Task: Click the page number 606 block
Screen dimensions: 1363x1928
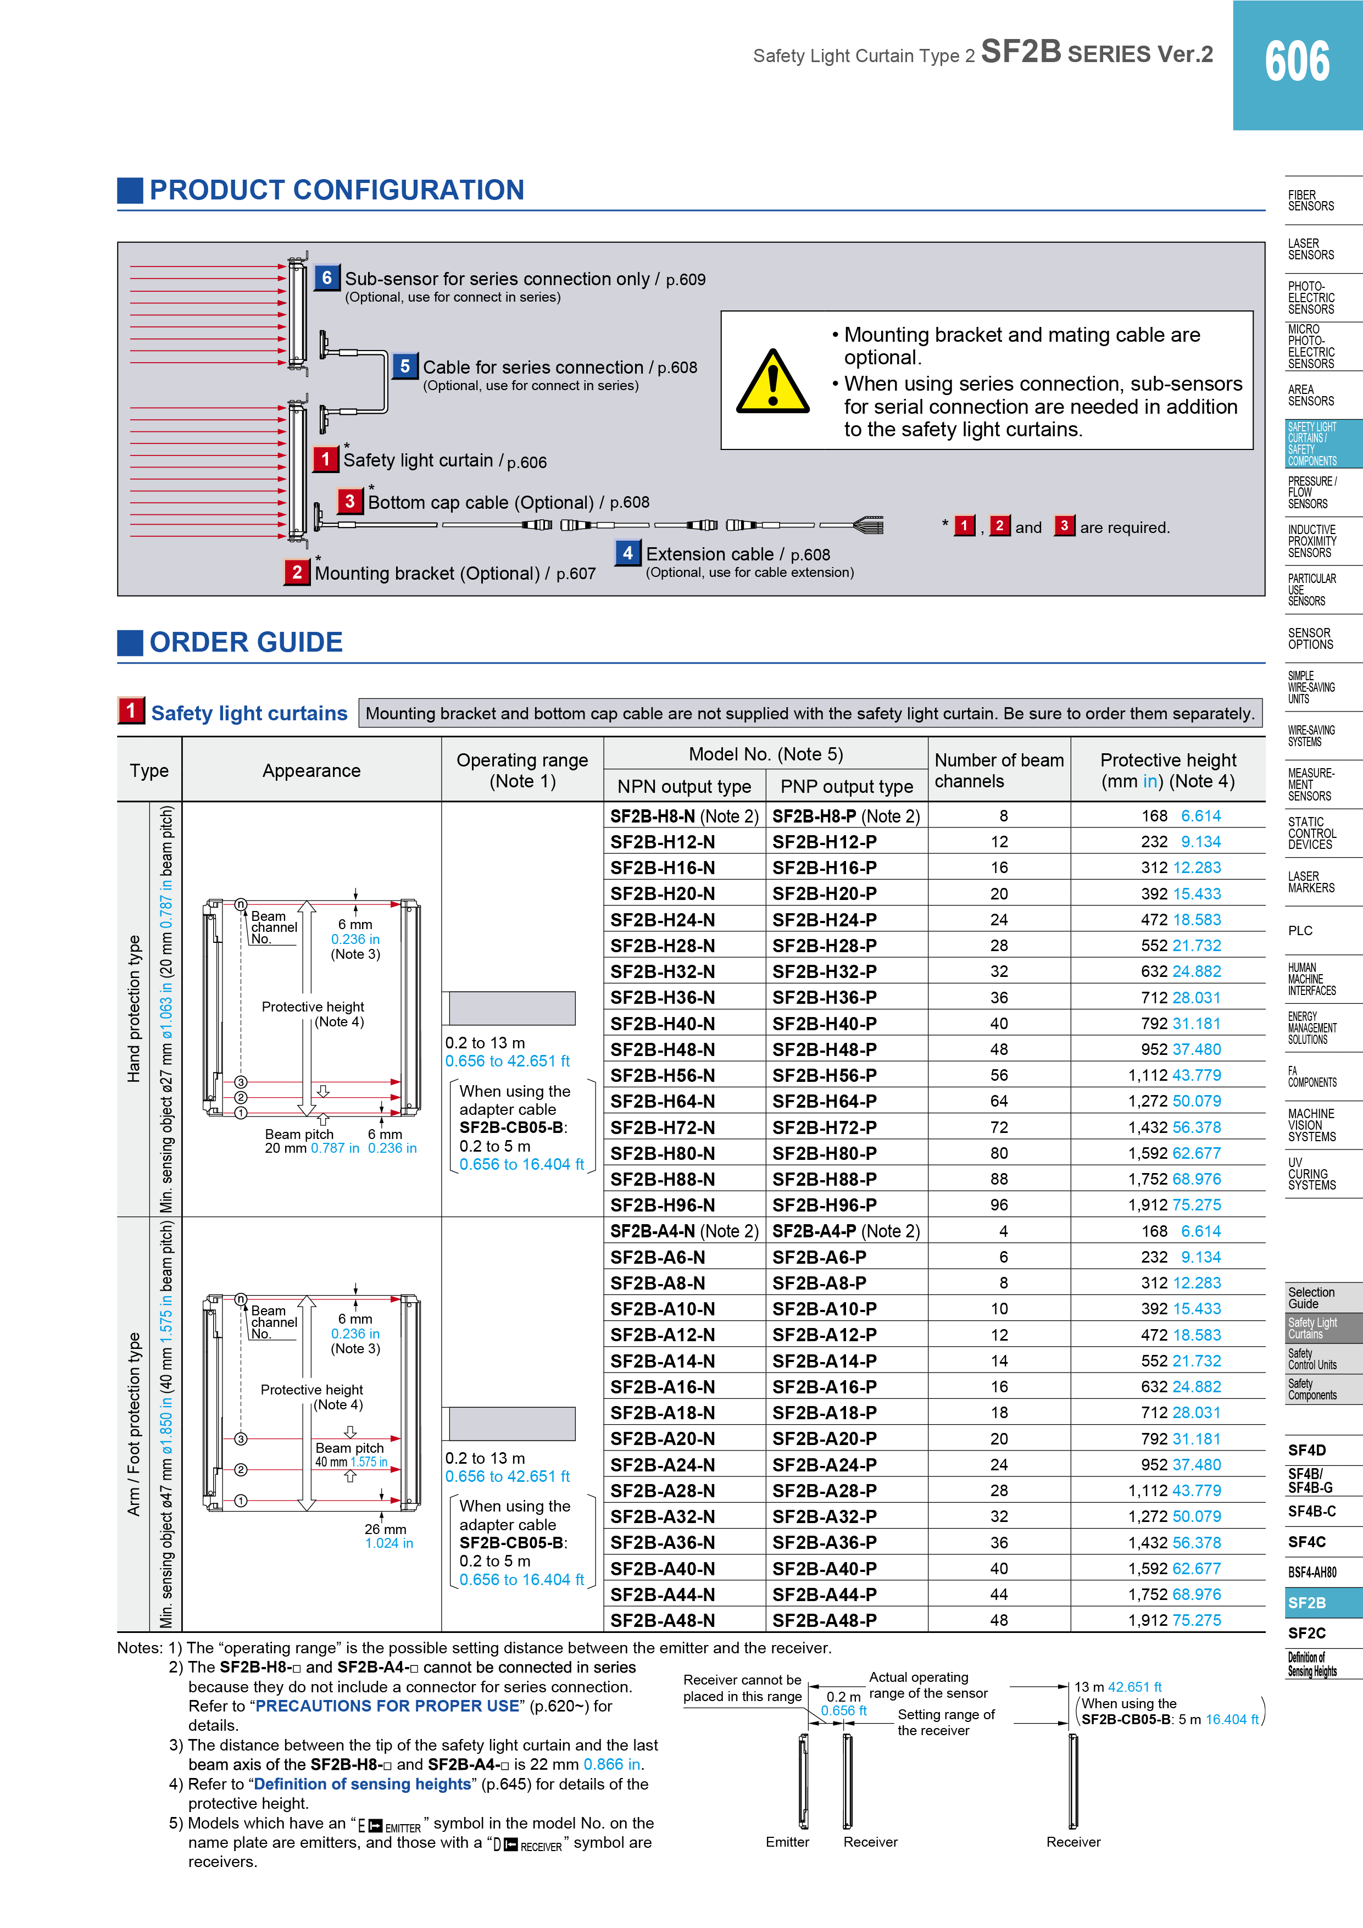Action: 1298,65
